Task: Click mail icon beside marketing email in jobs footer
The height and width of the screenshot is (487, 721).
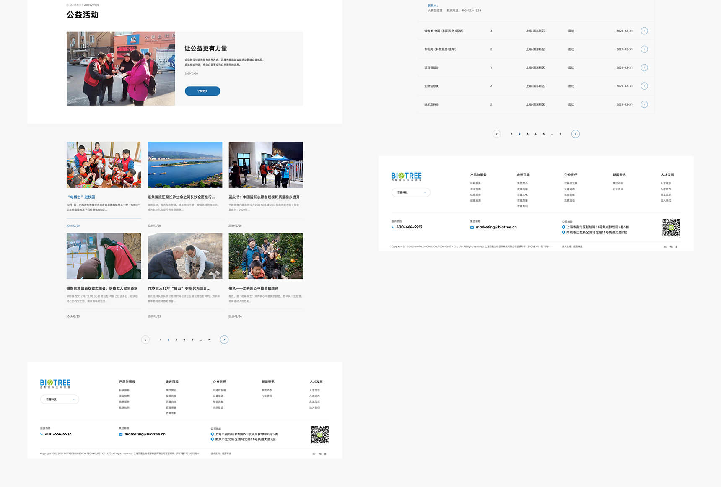Action: (472, 228)
